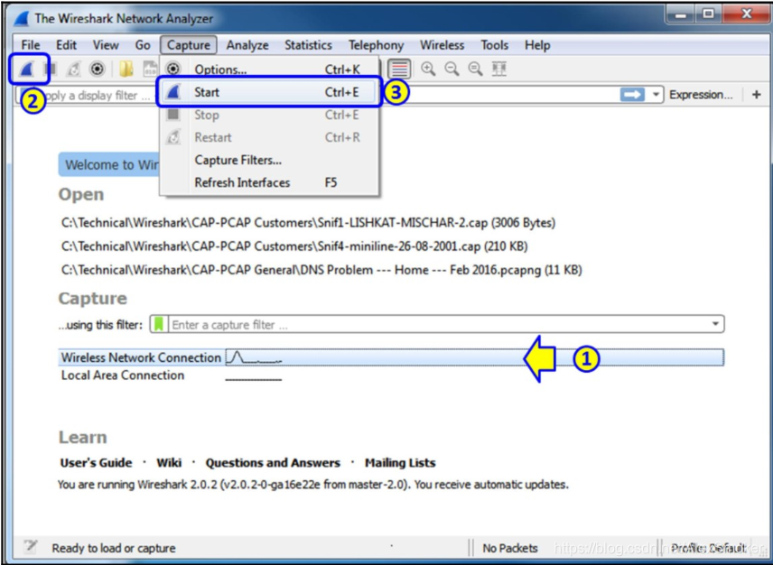Select Capture Filters... menu entry
Viewport: 773px width, 565px height.
(x=269, y=160)
